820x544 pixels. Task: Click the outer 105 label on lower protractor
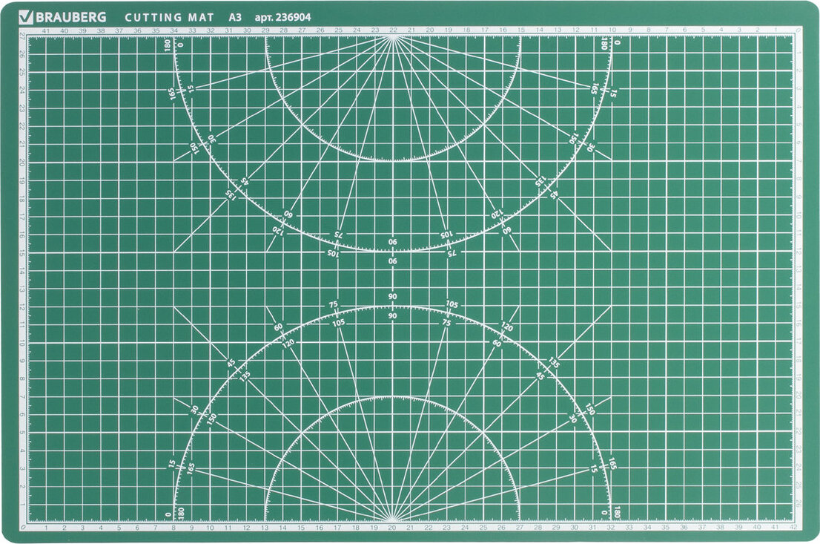point(452,304)
